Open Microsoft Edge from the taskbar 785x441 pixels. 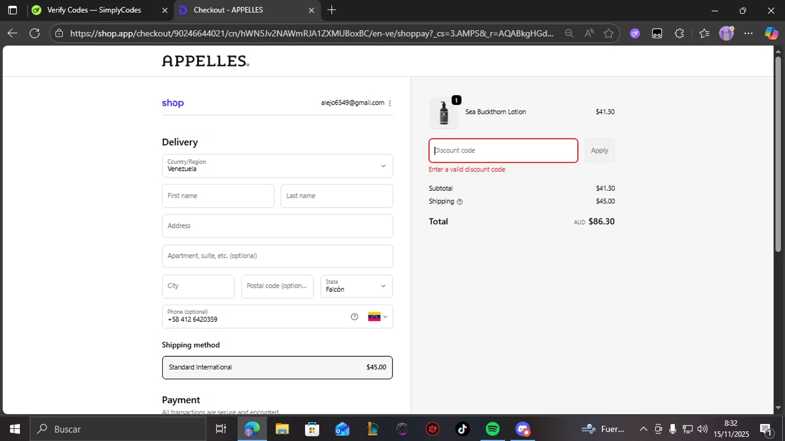[x=252, y=429]
